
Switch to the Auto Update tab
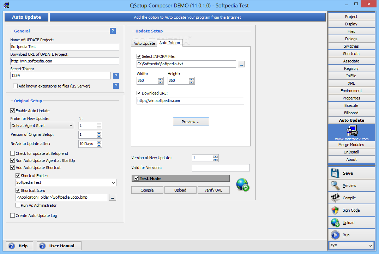click(144, 43)
